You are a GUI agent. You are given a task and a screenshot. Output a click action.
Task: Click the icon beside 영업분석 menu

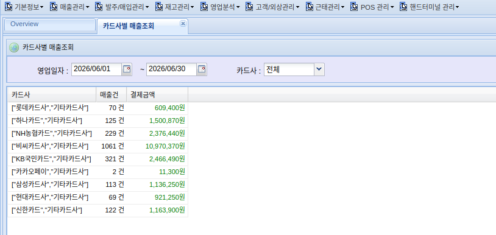point(204,7)
